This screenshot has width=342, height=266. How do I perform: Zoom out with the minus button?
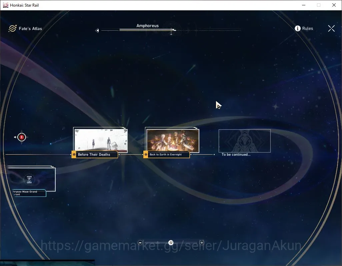point(140,243)
